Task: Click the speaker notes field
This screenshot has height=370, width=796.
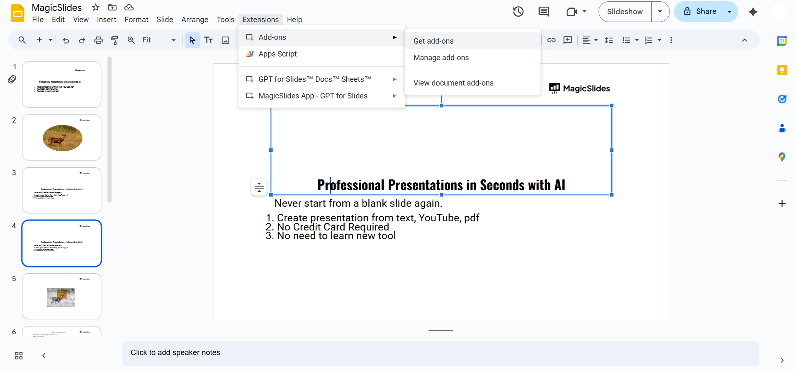Action: [x=441, y=354]
